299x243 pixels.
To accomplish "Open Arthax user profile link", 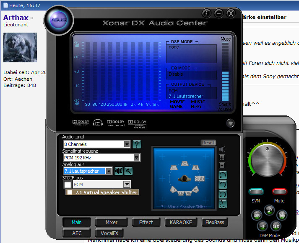I will coord(16,18).
